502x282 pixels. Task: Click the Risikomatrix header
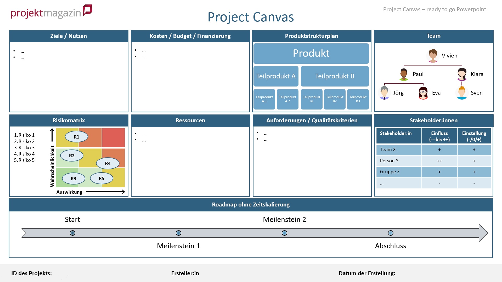click(69, 120)
